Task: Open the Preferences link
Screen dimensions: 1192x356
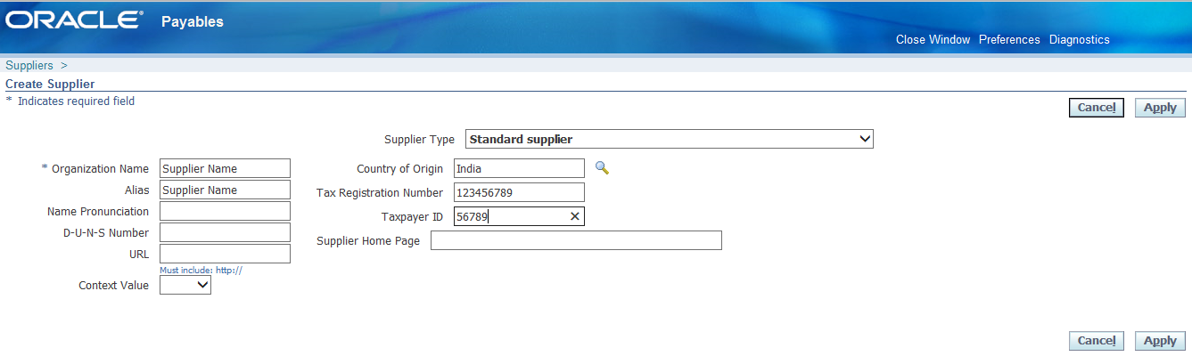Action: click(x=1009, y=39)
